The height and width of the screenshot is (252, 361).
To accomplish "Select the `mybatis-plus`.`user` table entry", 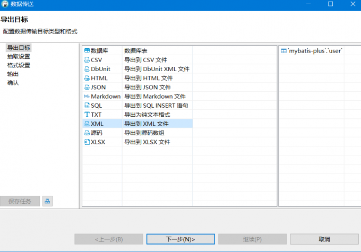I will 315,51.
